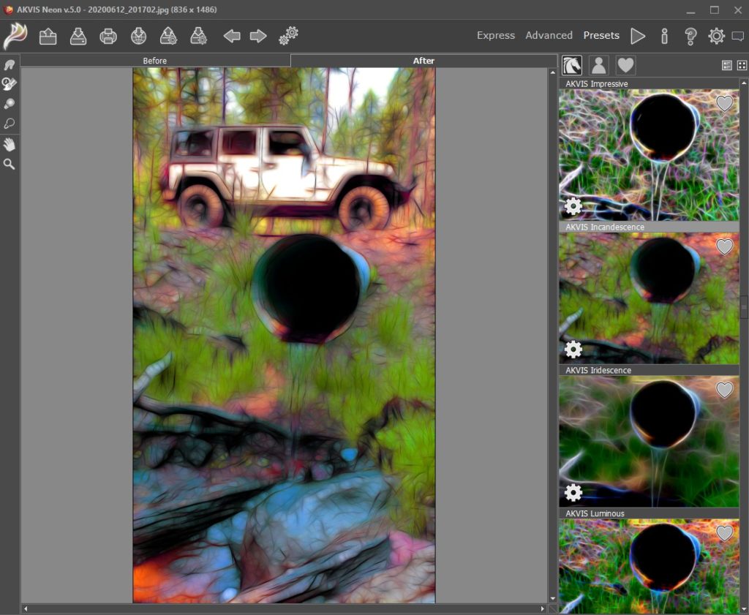This screenshot has height=615, width=749.
Task: Favorite the AKVIS Impressive preset
Action: click(x=724, y=103)
